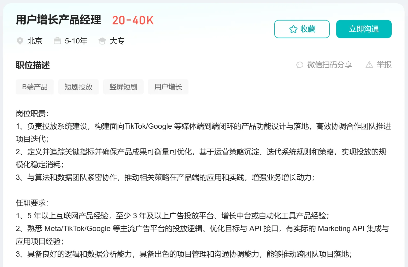Click the 立即沟通 chat button
Screen dimensions: 408x267
364,29
